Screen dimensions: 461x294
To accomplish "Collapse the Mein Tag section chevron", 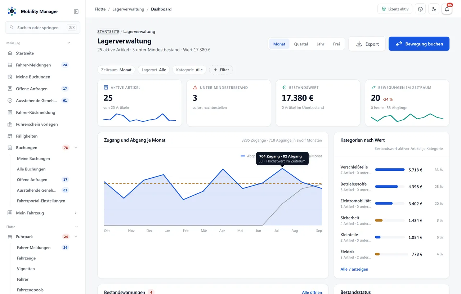I will pos(69,43).
